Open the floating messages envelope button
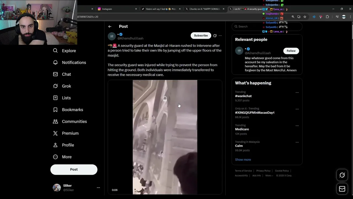Viewport: 353px width, 199px height. point(342,189)
